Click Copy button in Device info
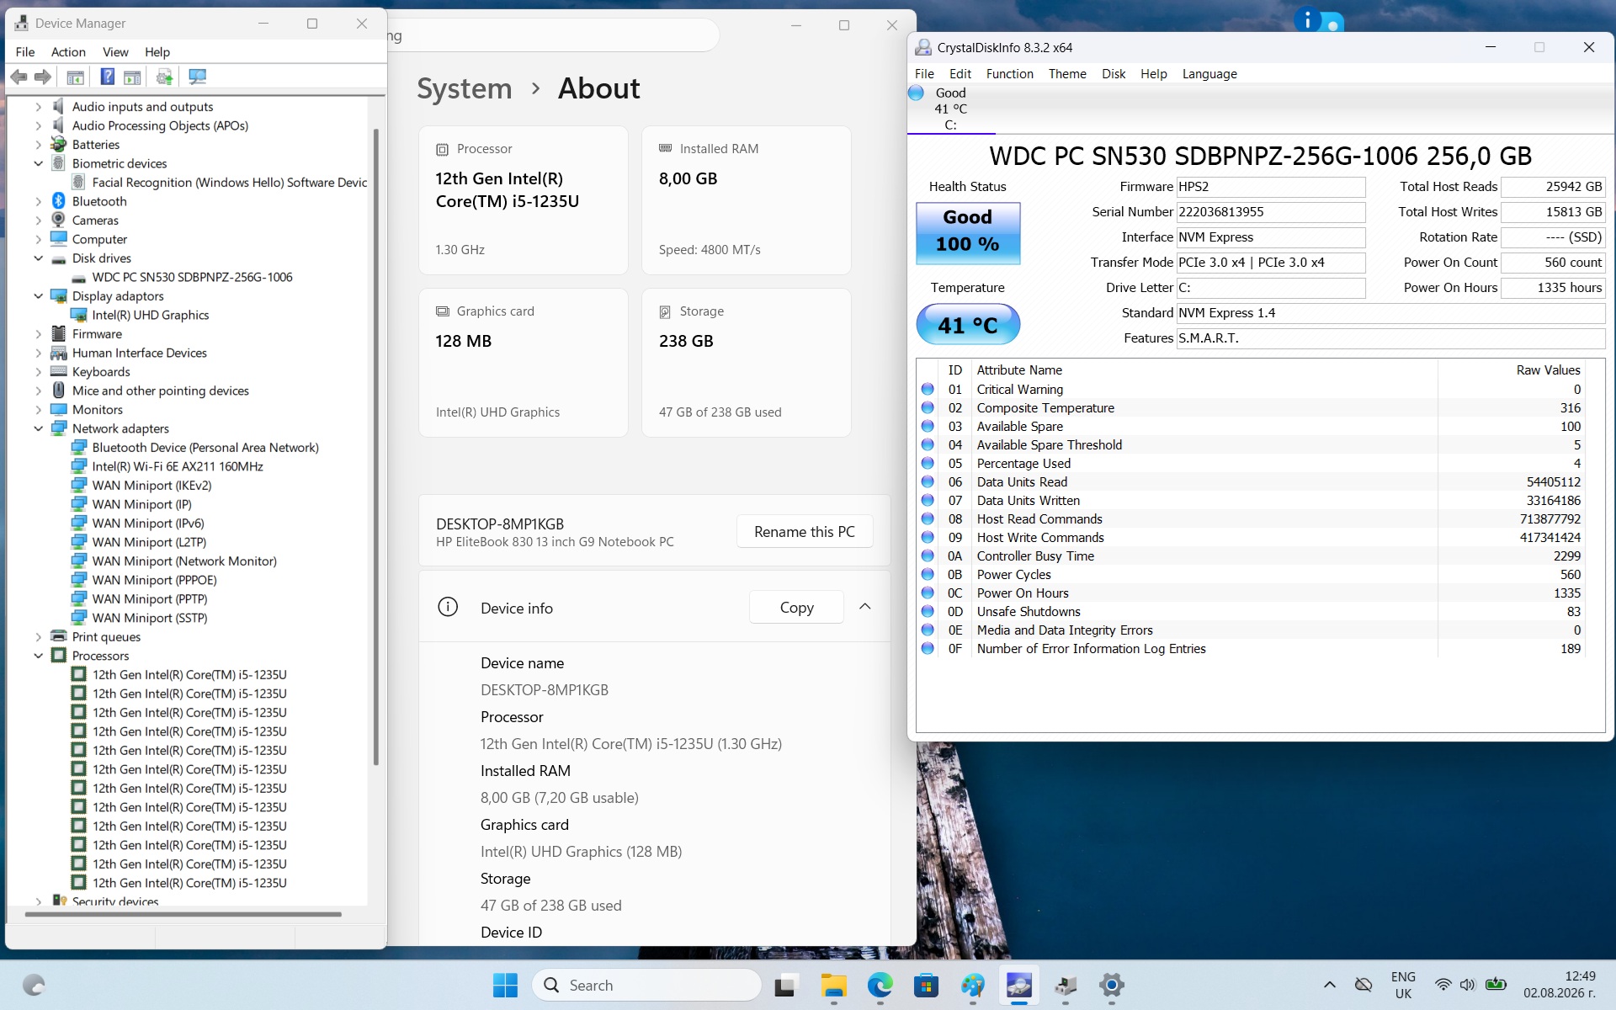This screenshot has width=1616, height=1010. (x=796, y=607)
